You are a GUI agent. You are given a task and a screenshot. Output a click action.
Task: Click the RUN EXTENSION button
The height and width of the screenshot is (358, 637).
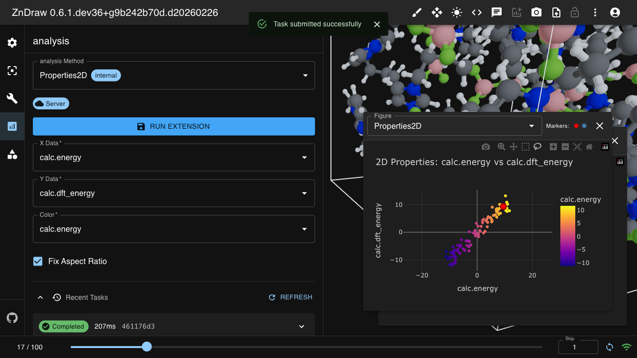[174, 126]
